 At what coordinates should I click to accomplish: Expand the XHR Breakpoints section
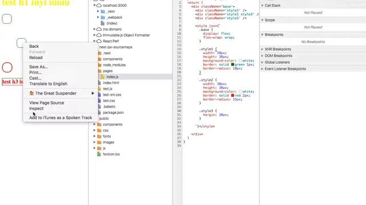coord(262,50)
